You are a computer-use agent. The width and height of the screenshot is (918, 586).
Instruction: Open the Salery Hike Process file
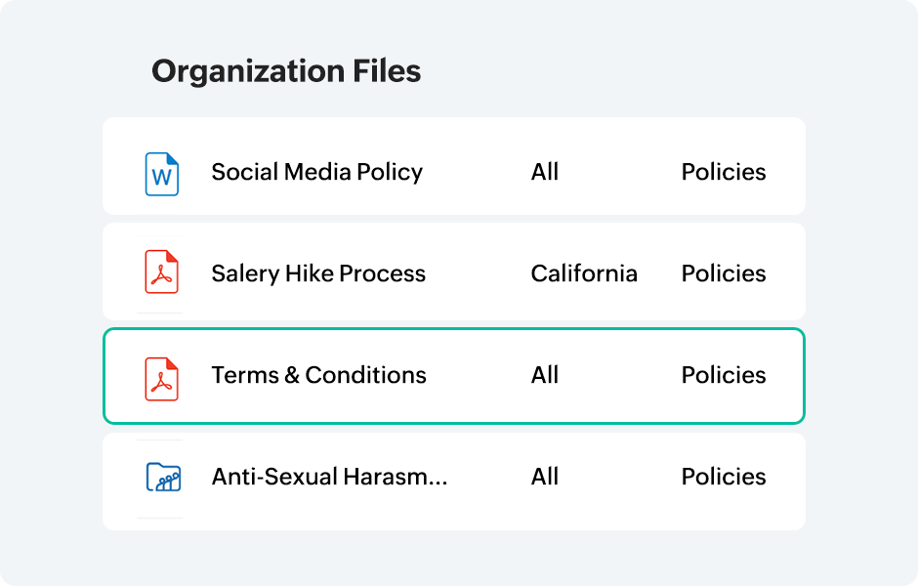(318, 273)
